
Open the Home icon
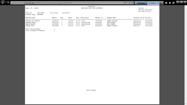tap(166, 3)
